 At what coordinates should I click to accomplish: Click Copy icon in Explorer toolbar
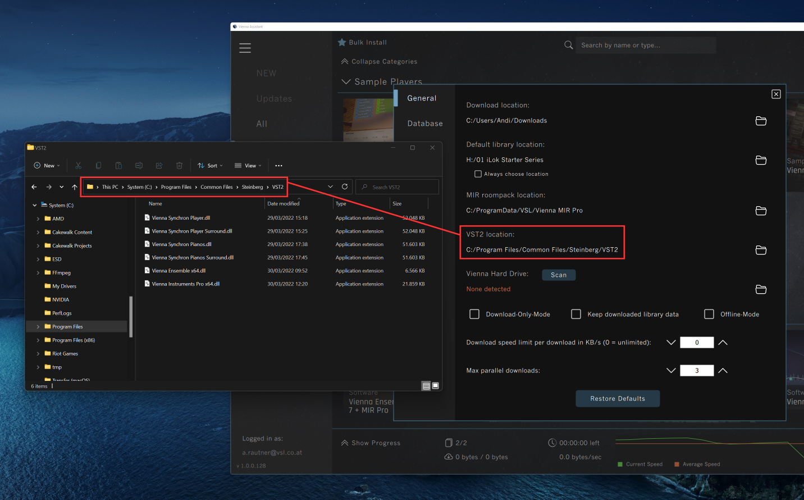coord(98,166)
